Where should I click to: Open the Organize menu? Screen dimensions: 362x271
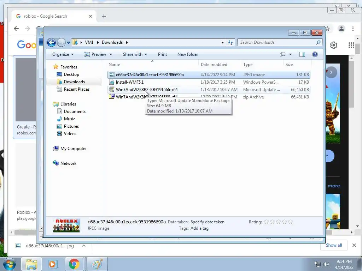point(63,54)
